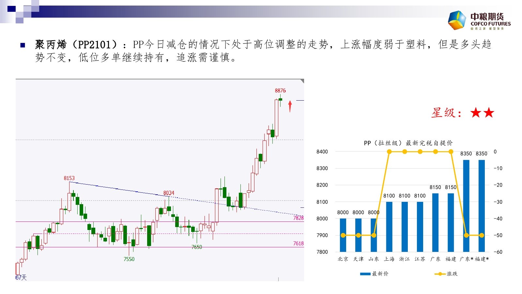Click the blue square bullet before 聚丙烯
The width and height of the screenshot is (522, 294).
coord(23,45)
